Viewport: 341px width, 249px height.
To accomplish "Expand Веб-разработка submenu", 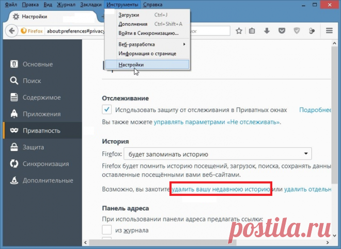I will (x=147, y=44).
